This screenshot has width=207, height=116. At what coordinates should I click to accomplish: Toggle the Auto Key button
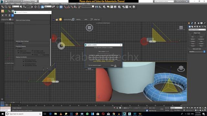pos(167,108)
